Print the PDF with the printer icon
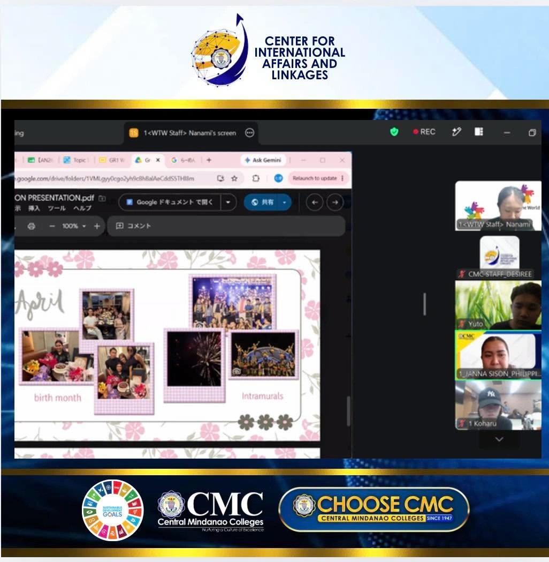The image size is (549, 562). point(32,226)
